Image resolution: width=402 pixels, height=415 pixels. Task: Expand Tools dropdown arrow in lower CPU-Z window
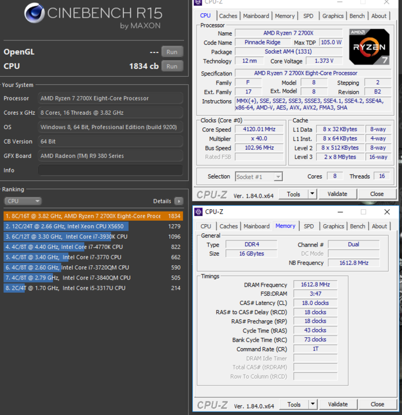313,405
